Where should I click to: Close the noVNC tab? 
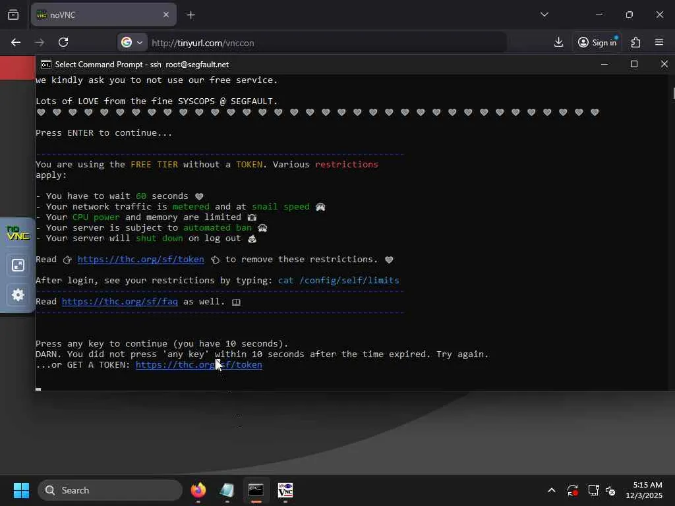point(166,14)
